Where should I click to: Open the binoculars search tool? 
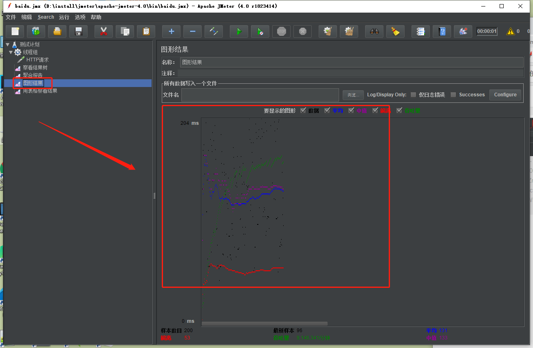(374, 31)
